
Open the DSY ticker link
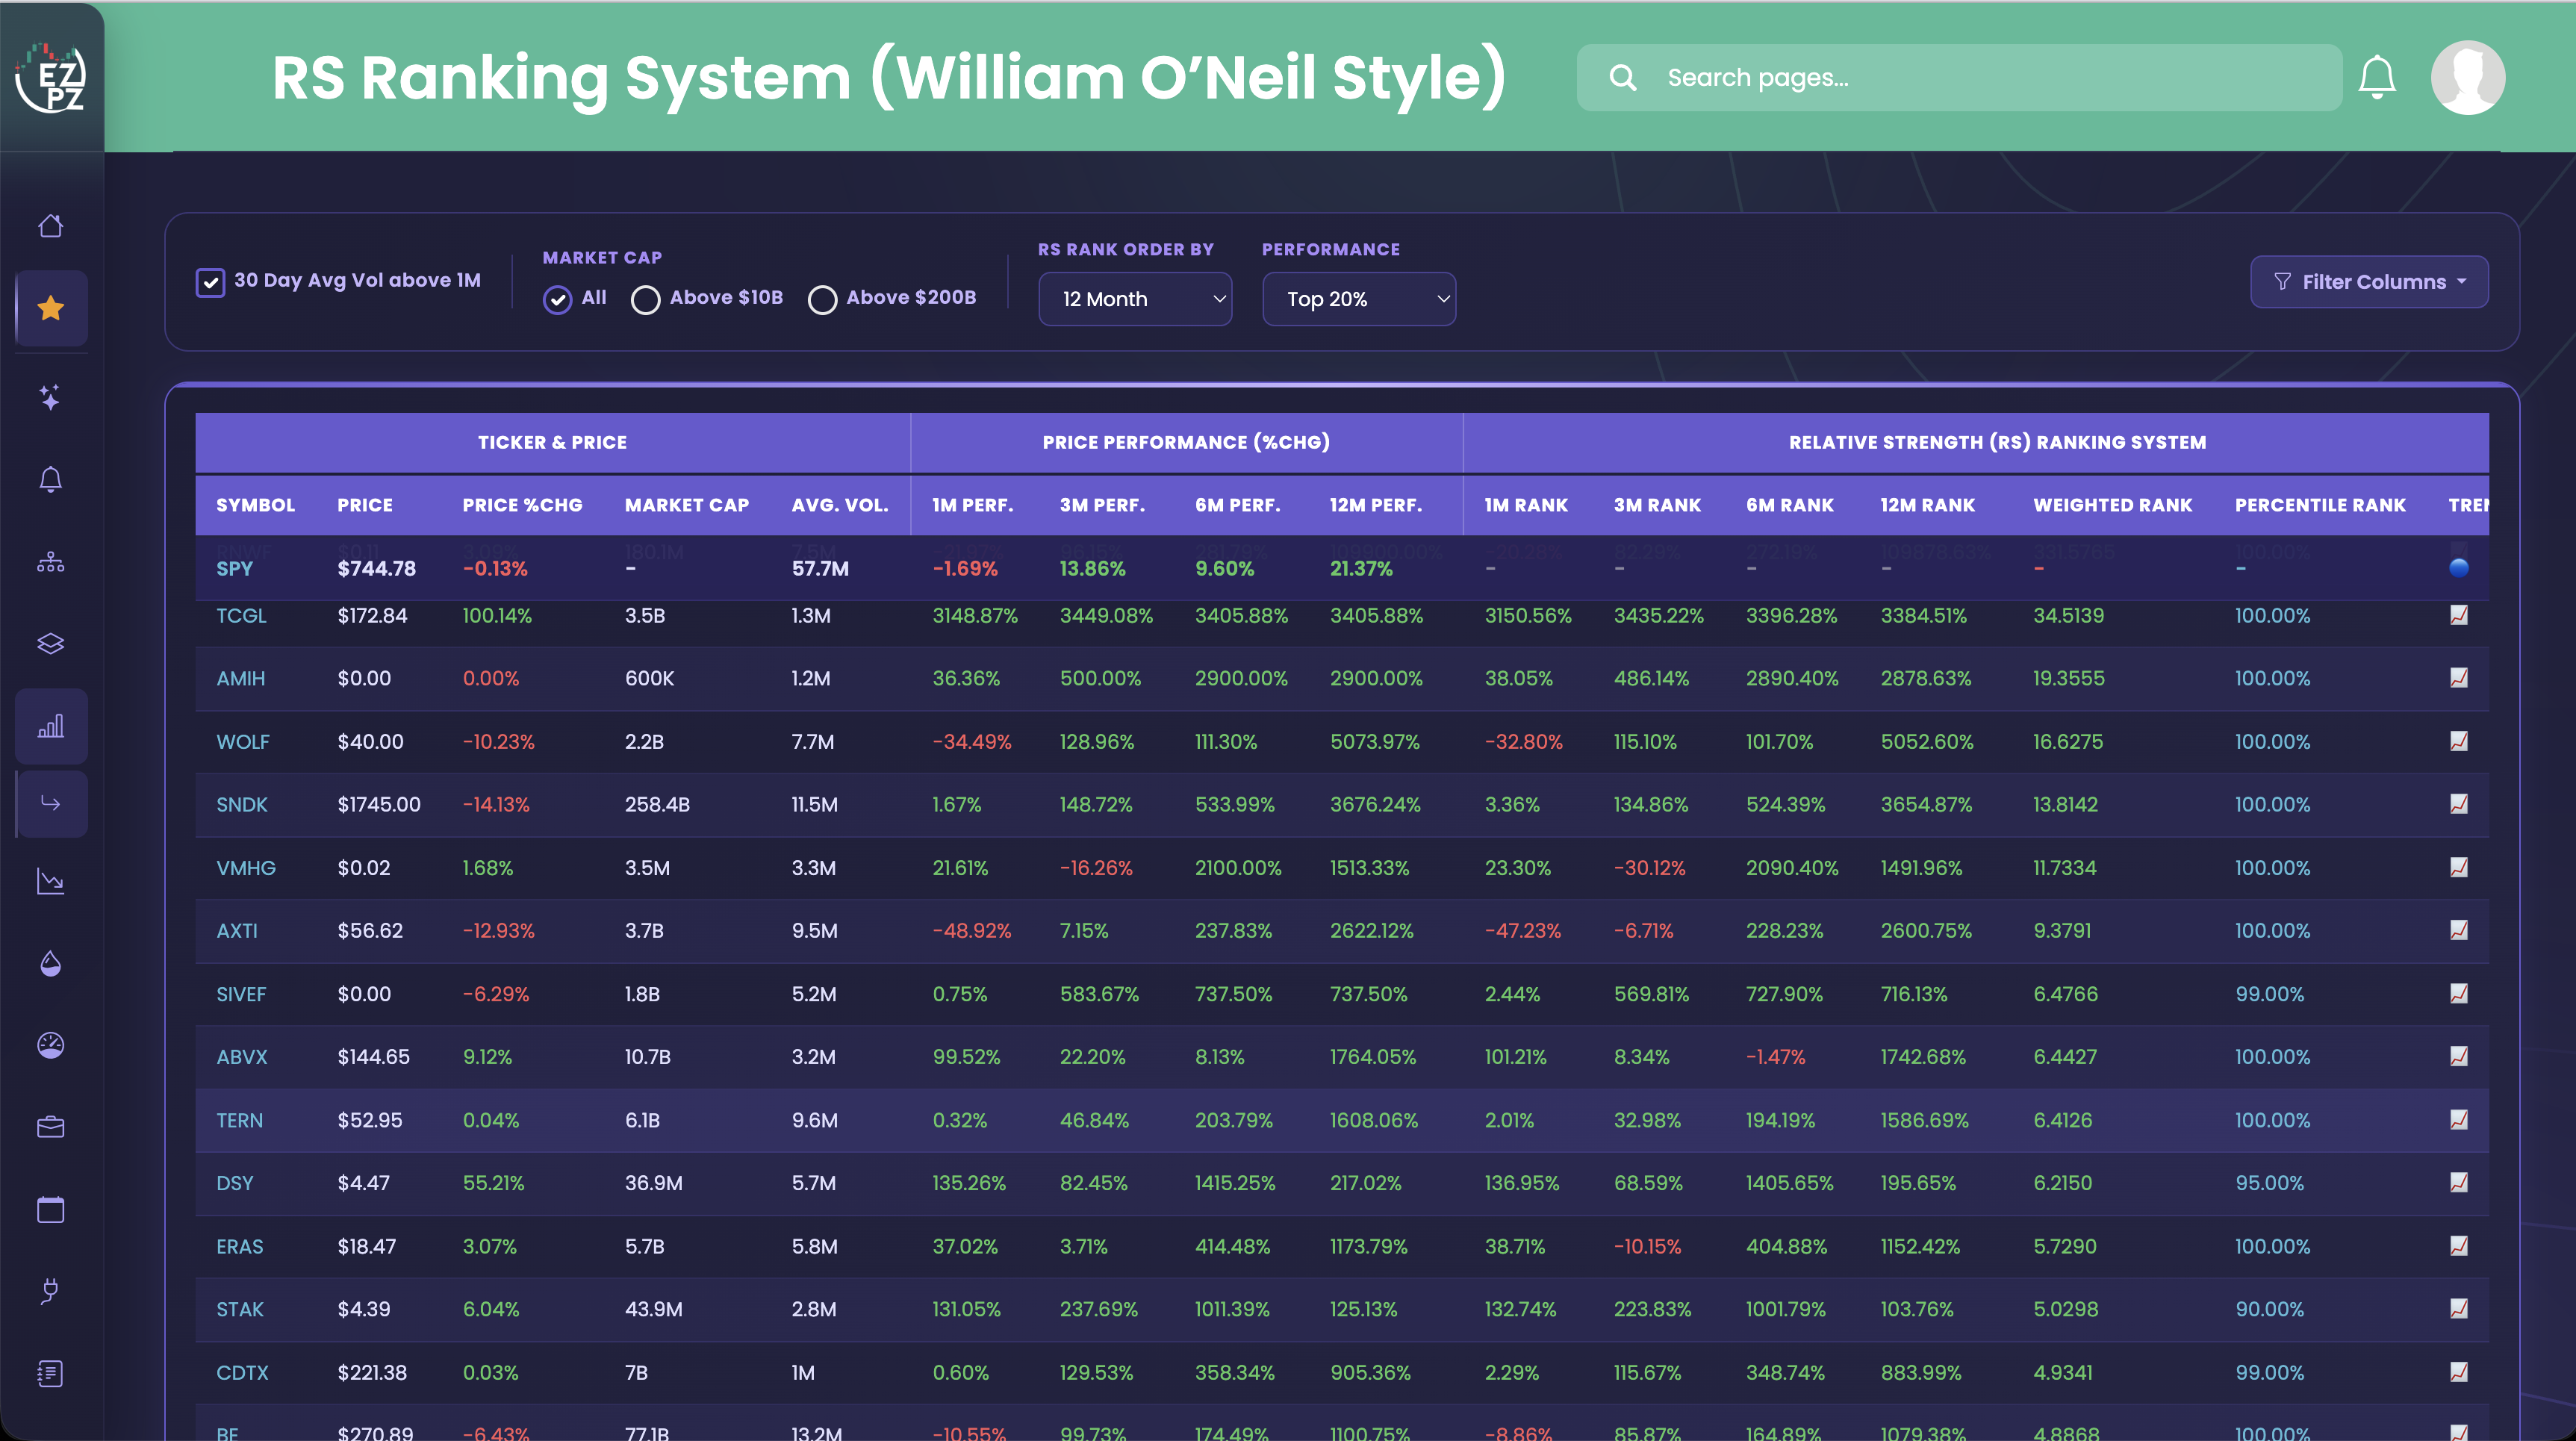(235, 1183)
